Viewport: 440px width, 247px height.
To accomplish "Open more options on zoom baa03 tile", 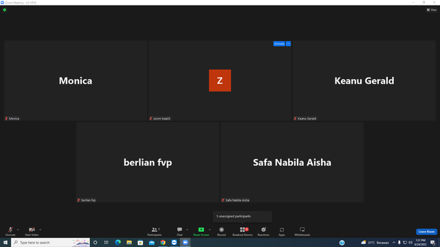I will tap(288, 44).
